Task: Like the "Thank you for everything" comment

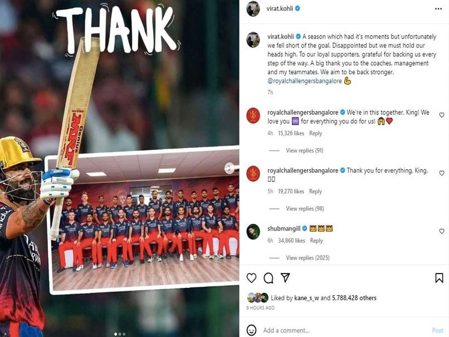Action: click(442, 173)
